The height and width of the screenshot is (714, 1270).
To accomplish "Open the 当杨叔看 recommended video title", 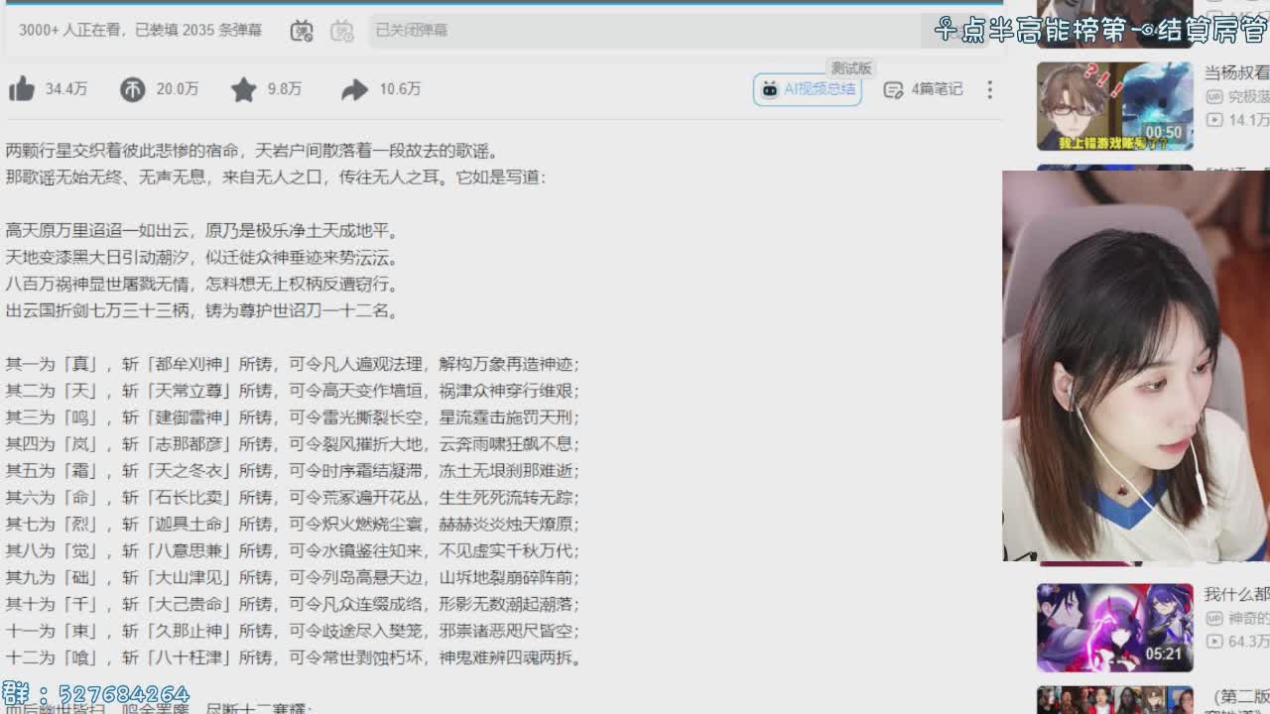I will coord(1236,72).
